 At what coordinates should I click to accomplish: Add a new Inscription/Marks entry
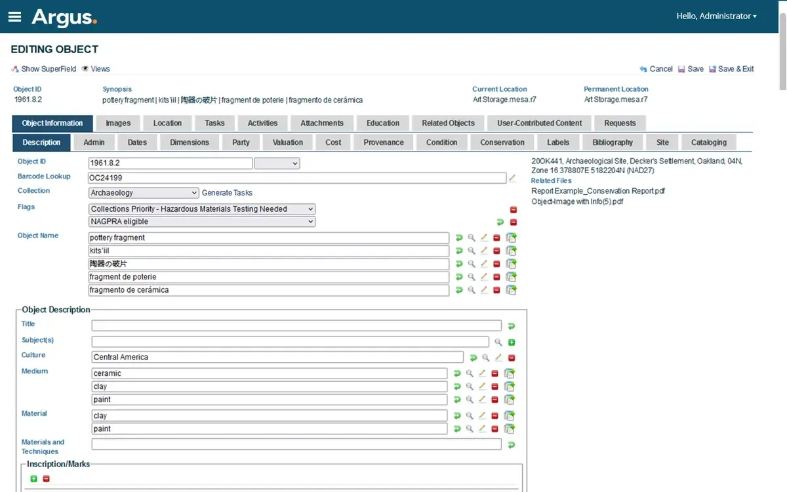[34, 479]
